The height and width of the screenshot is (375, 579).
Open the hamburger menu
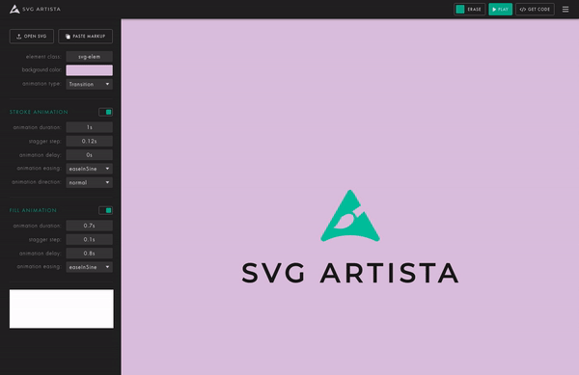[x=565, y=10]
